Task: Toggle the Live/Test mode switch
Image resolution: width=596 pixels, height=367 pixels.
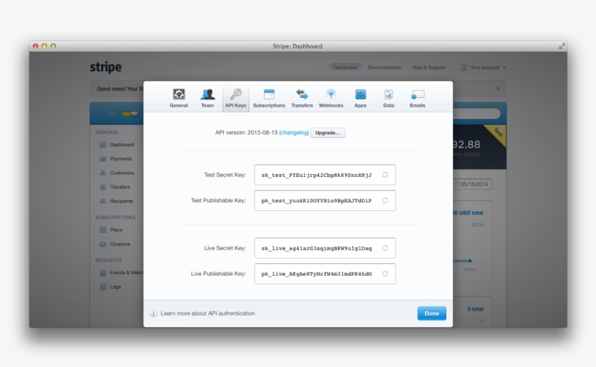Action: pyautogui.click(x=129, y=114)
